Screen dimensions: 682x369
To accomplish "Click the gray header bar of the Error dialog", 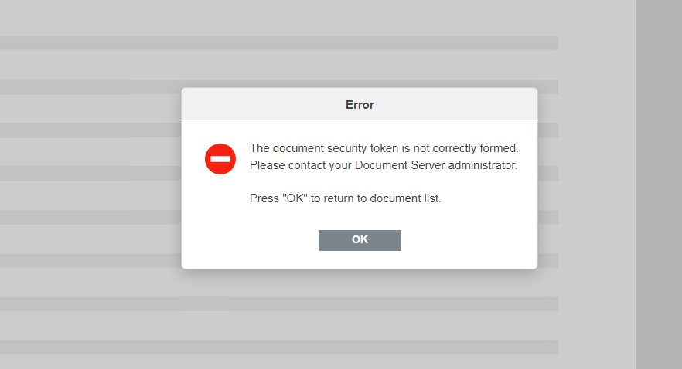I will [x=360, y=104].
